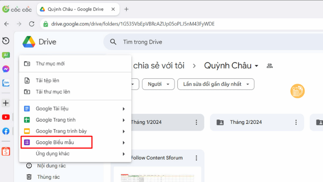Click the Cốc Cốc browser logo
This screenshot has width=323, height=182.
tap(17, 9)
